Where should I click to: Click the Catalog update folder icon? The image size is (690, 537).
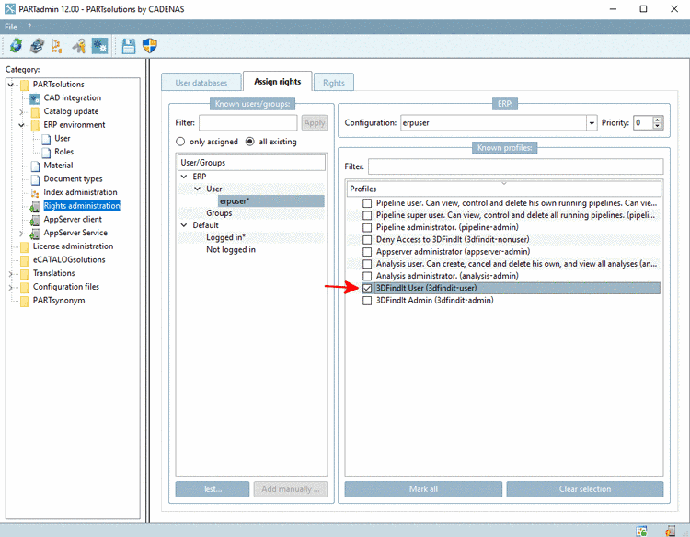click(x=35, y=111)
